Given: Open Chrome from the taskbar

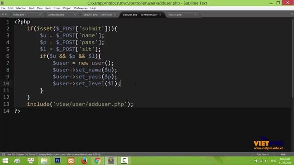Looking at the screenshot, I should click(x=97, y=160).
